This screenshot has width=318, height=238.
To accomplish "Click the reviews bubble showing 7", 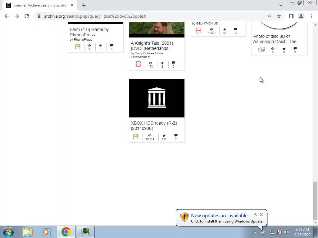I will [x=176, y=135].
